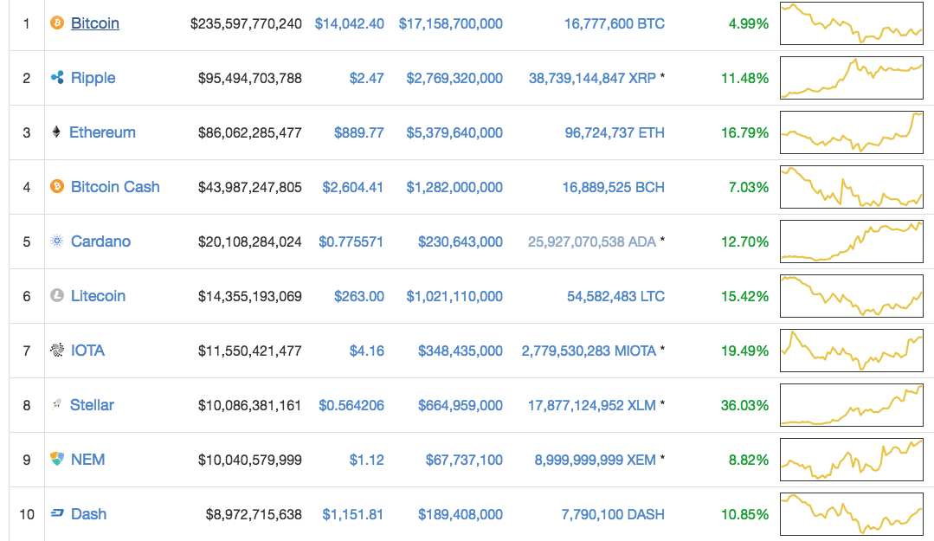Click Bitcoin price $14,042.40
Screen dimensions: 934x541
click(350, 24)
